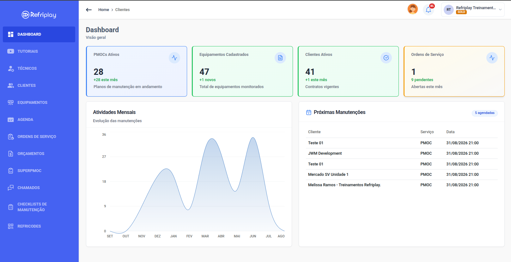The height and width of the screenshot is (262, 511).
Task: Click checkmark icon on Clientes Ativos card
Action: tap(386, 58)
